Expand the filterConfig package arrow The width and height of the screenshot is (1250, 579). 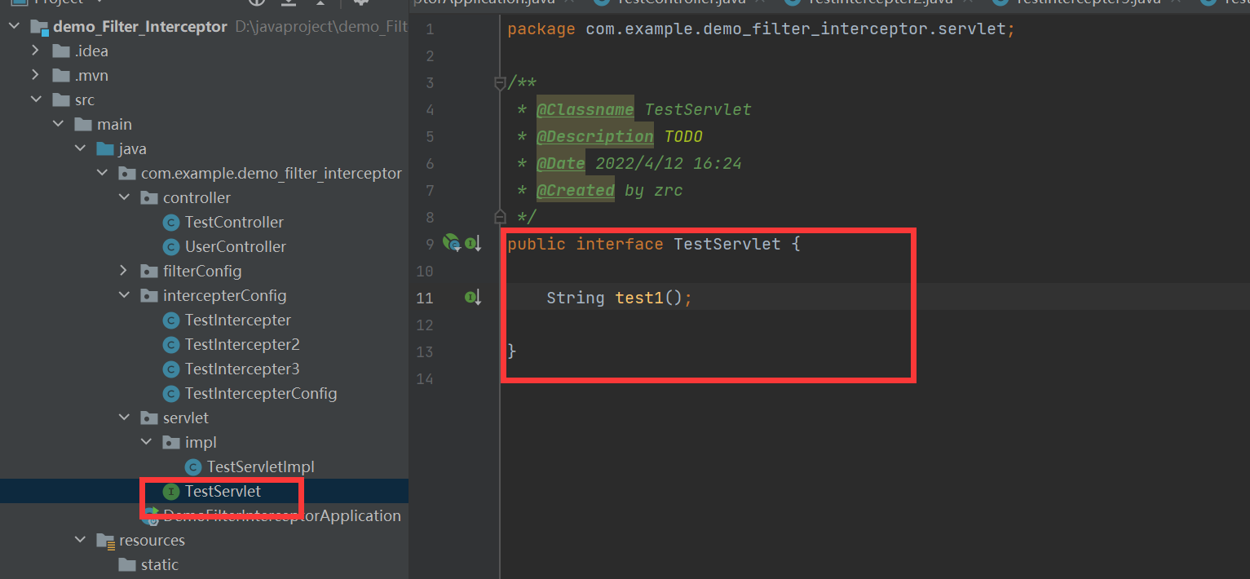click(x=124, y=272)
